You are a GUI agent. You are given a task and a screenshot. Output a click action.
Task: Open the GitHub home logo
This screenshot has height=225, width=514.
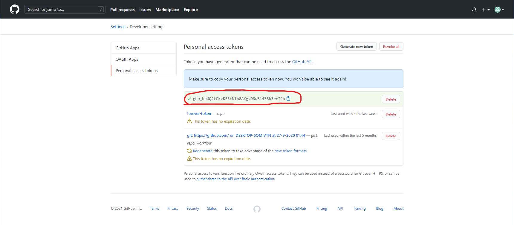[x=15, y=9]
